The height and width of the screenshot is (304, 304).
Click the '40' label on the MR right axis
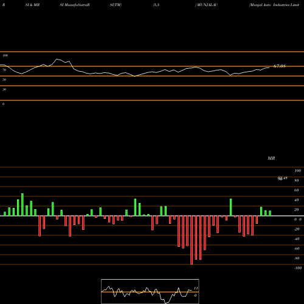[x=297, y=200]
